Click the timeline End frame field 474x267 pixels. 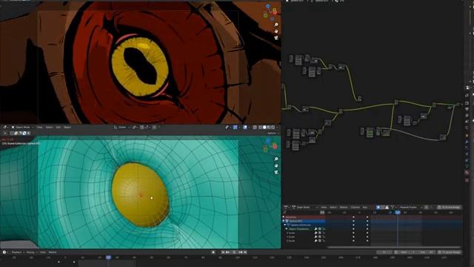click(x=426, y=252)
